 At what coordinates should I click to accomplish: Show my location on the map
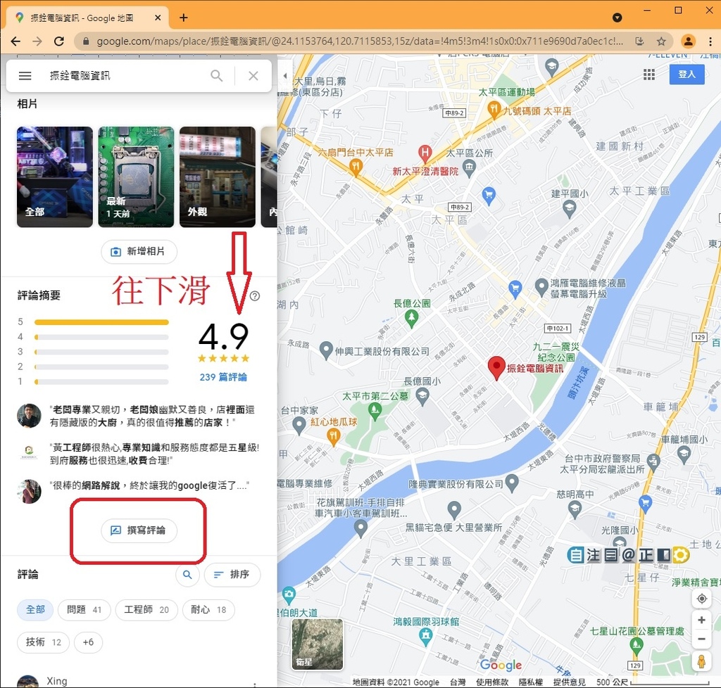pyautogui.click(x=702, y=599)
